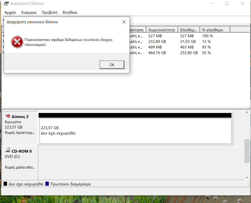Sort by Ελεύθερ... column header
This screenshot has width=251, height=203.
[x=189, y=30]
